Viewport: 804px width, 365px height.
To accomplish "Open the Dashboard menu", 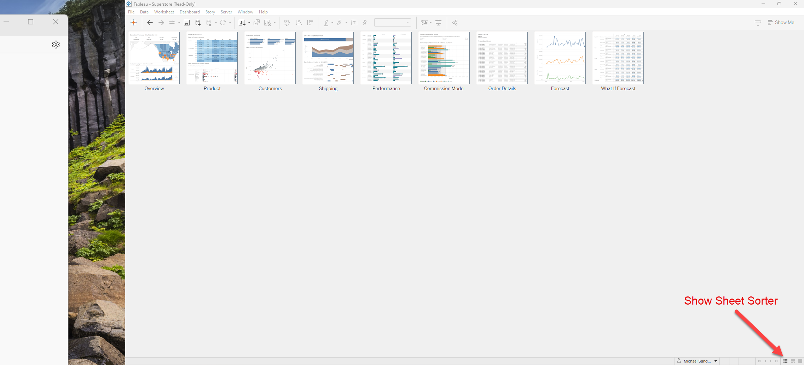I will [x=190, y=12].
